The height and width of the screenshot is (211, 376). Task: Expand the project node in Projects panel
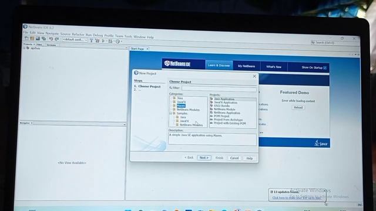tap(24, 48)
